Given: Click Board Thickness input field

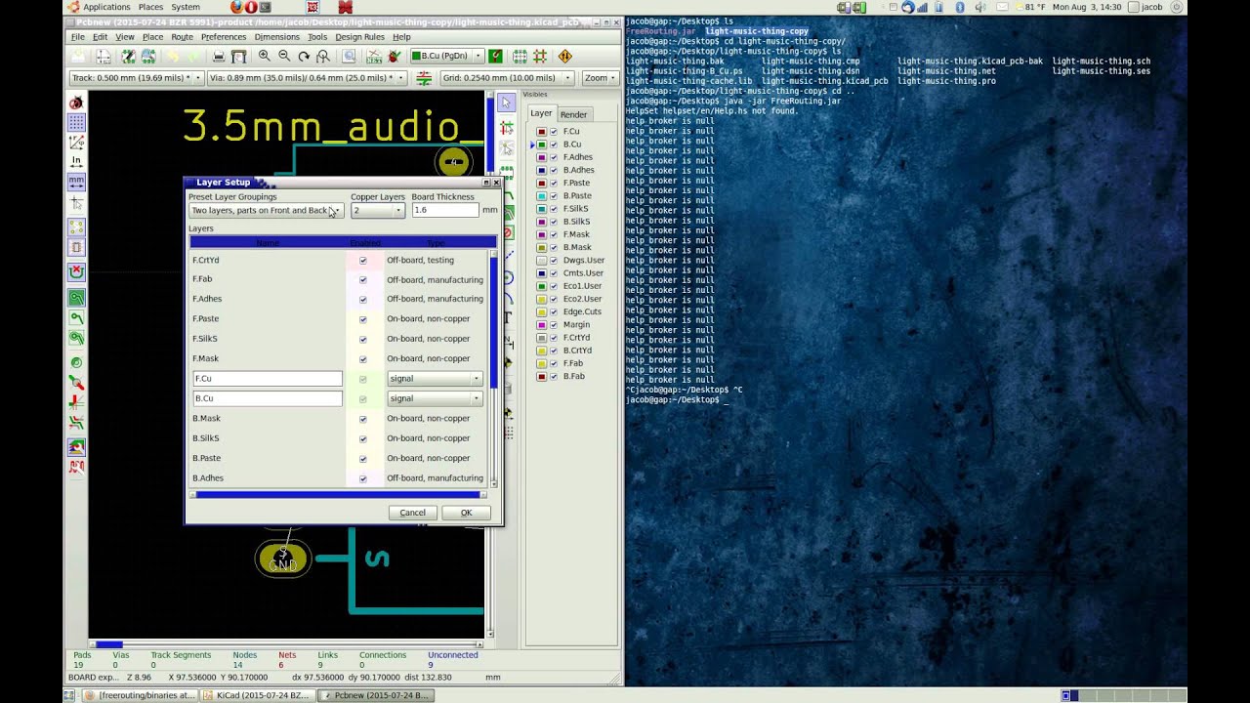Looking at the screenshot, I should (445, 211).
